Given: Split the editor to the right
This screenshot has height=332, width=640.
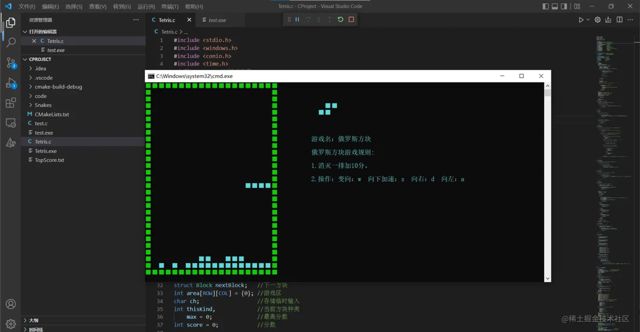Looking at the screenshot, I should [x=619, y=20].
